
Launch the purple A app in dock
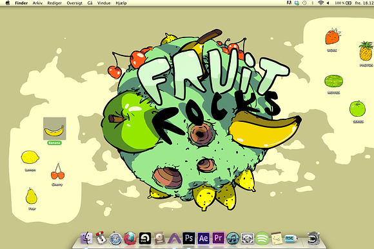coord(174,239)
